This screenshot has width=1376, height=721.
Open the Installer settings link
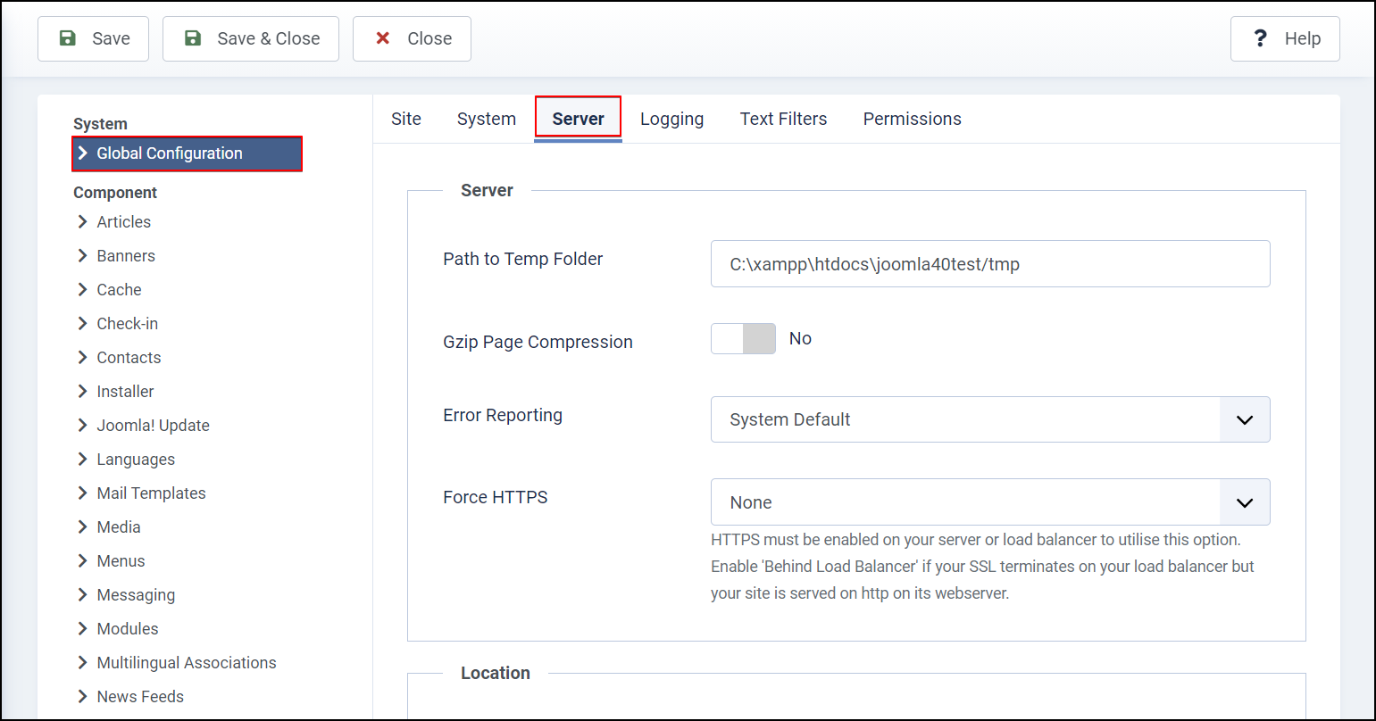coord(125,391)
